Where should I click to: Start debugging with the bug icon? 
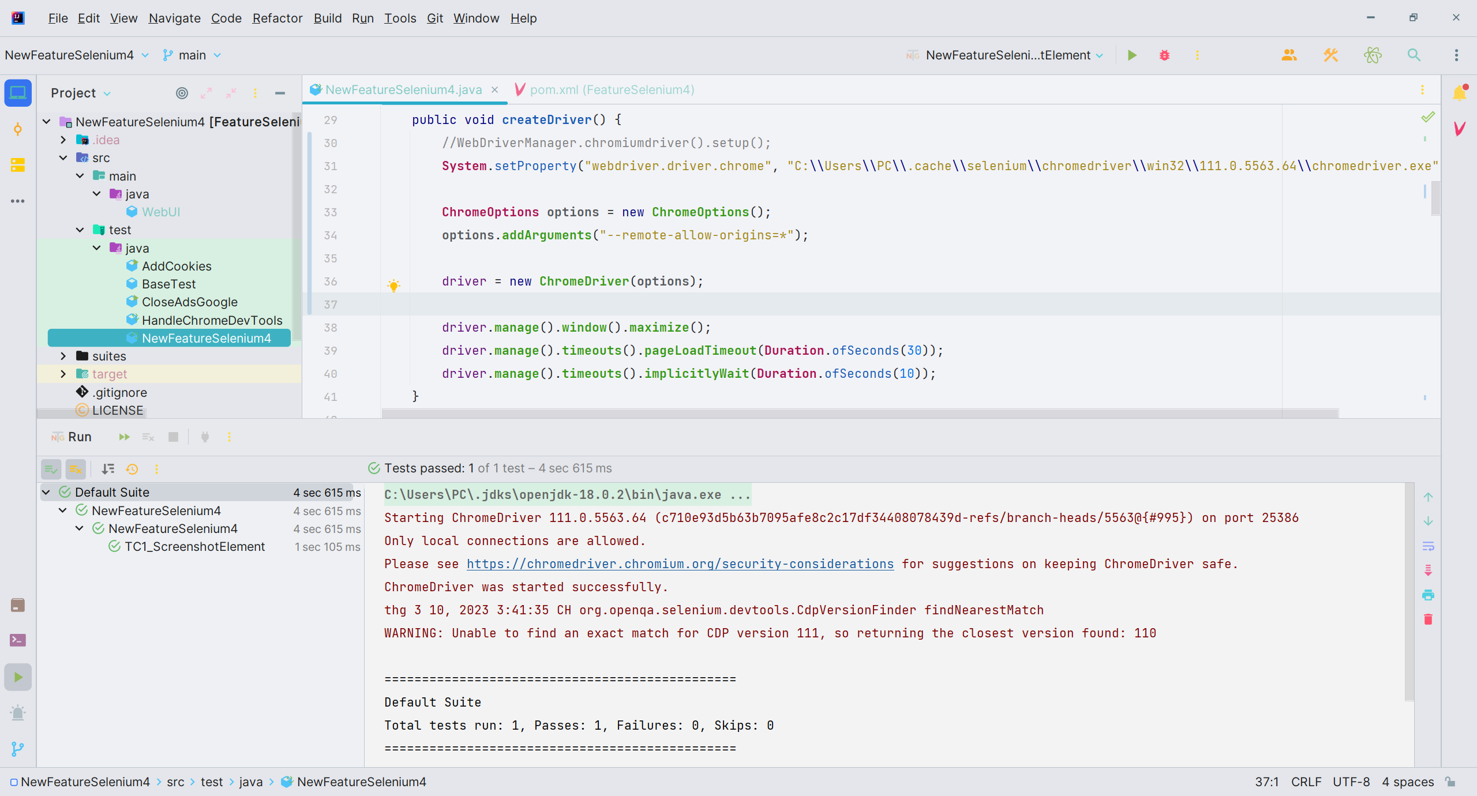click(1164, 55)
